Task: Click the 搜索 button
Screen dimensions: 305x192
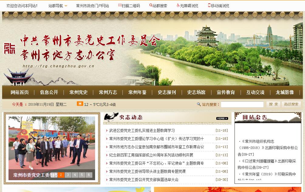Action: coord(273,104)
